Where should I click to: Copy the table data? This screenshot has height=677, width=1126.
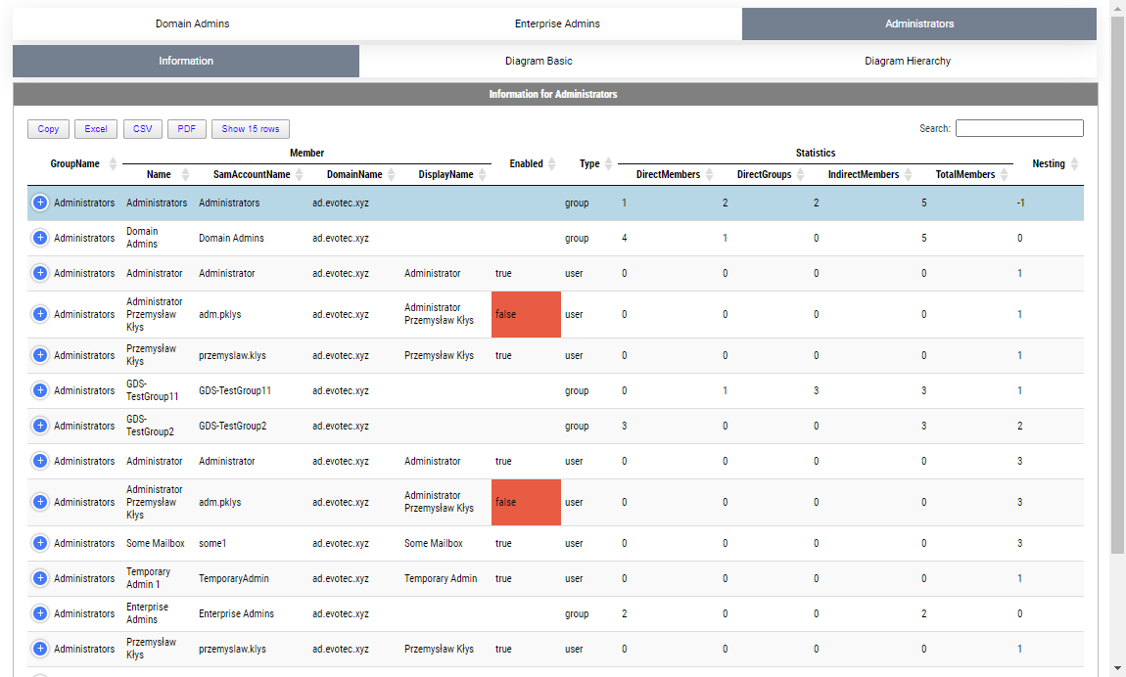(48, 128)
